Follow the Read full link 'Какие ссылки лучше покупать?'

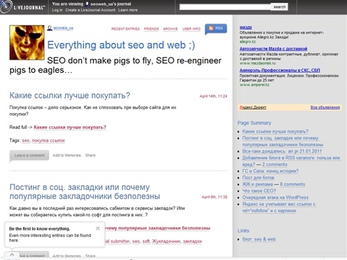[70, 127]
